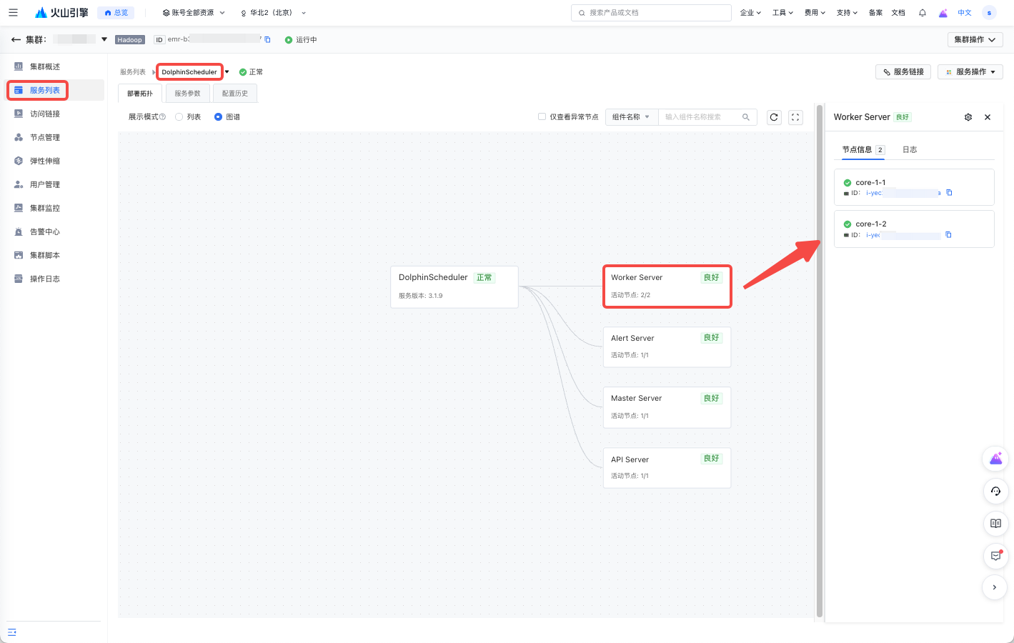Viewport: 1014px width, 643px height.
Task: Open the 文档 link
Action: [x=898, y=13]
